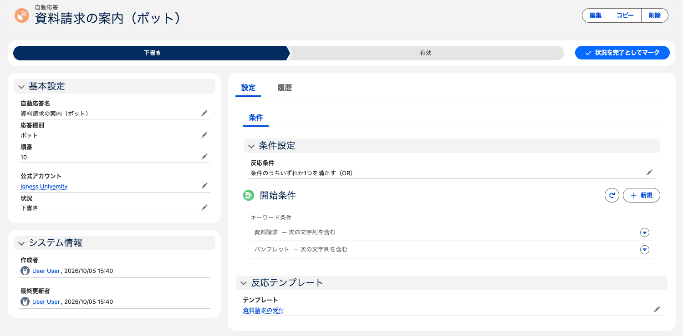This screenshot has width=683, height=336.
Task: Select the 設定 tab
Action: click(248, 88)
